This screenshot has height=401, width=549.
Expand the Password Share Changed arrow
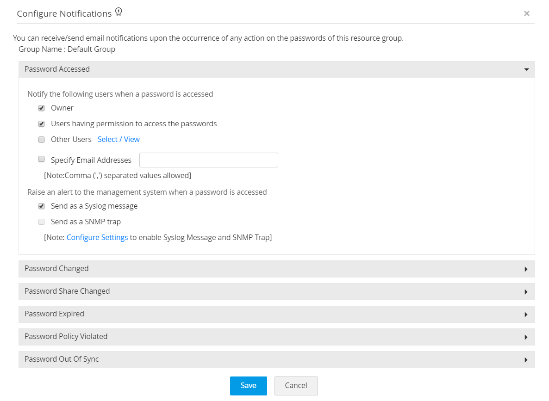[526, 292]
